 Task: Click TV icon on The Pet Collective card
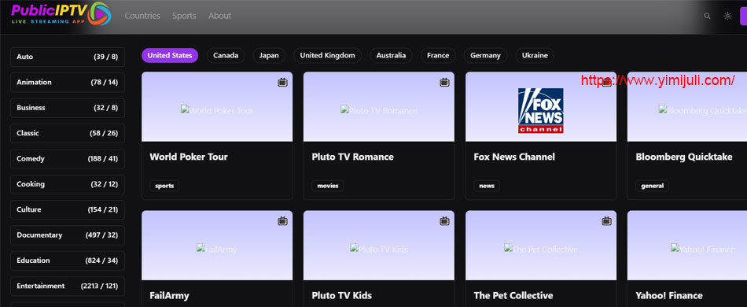606,220
